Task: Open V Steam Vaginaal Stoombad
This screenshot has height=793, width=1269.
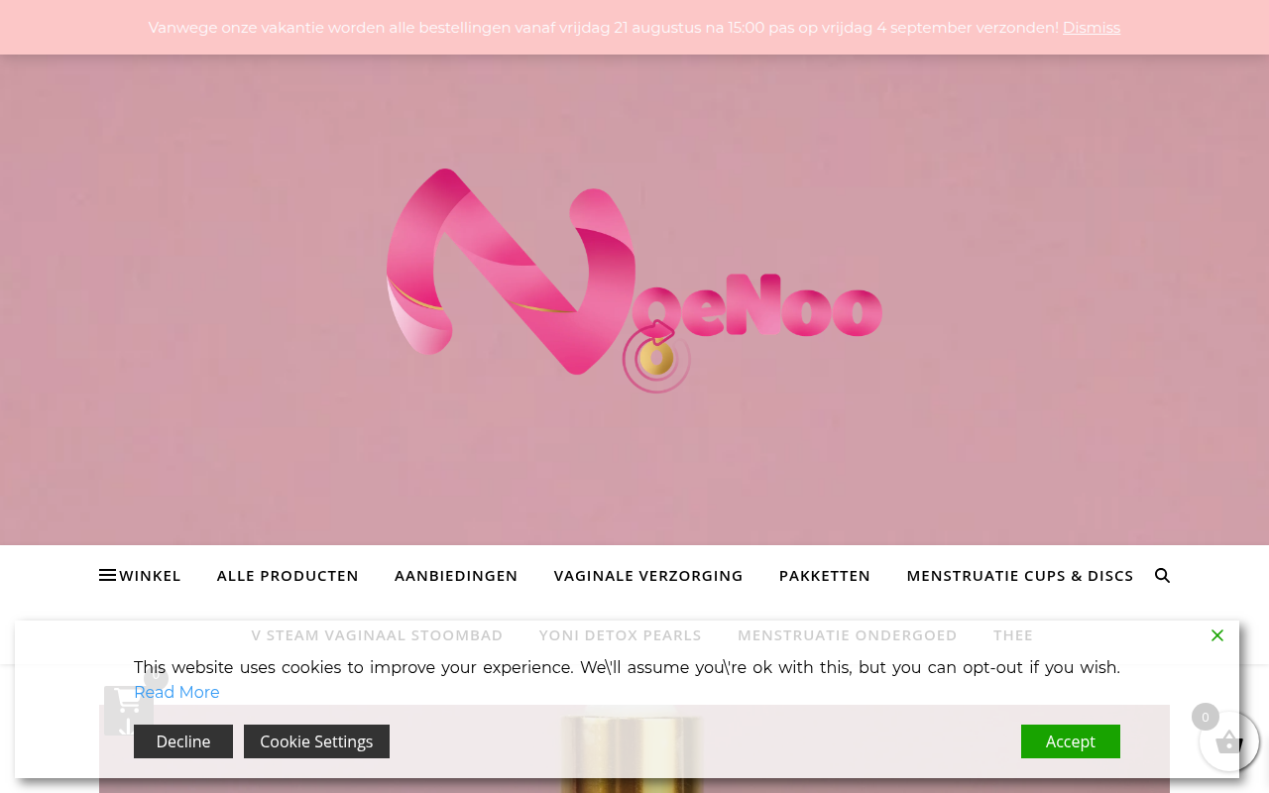Action: point(377,634)
